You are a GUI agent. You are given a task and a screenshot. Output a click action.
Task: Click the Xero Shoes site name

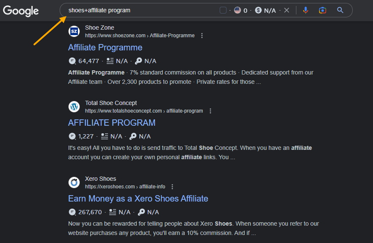point(101,179)
